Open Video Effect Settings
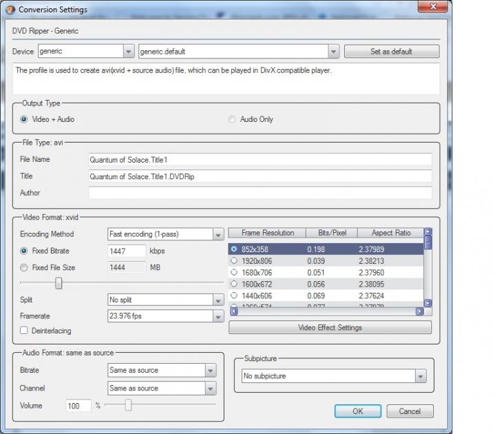The image size is (495, 434). coord(330,327)
